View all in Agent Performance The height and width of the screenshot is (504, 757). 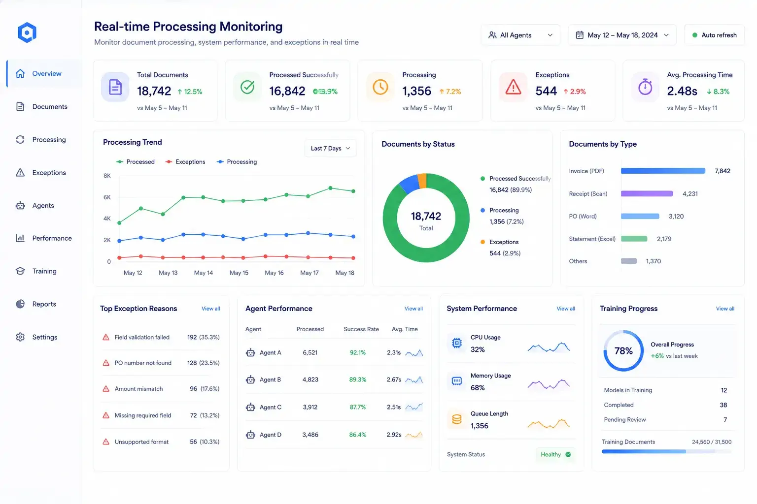click(x=413, y=309)
